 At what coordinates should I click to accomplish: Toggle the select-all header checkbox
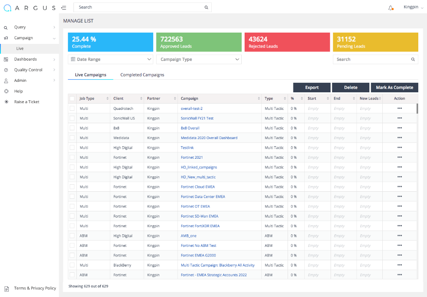point(72,99)
